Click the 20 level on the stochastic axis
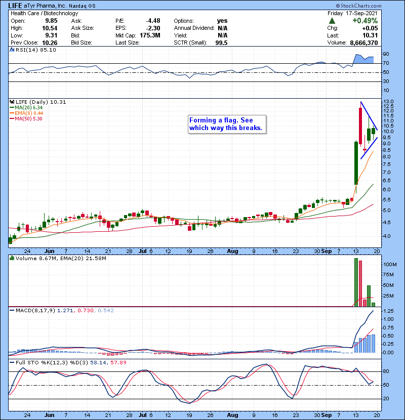Viewport: 405px width, 420px height. (x=386, y=398)
